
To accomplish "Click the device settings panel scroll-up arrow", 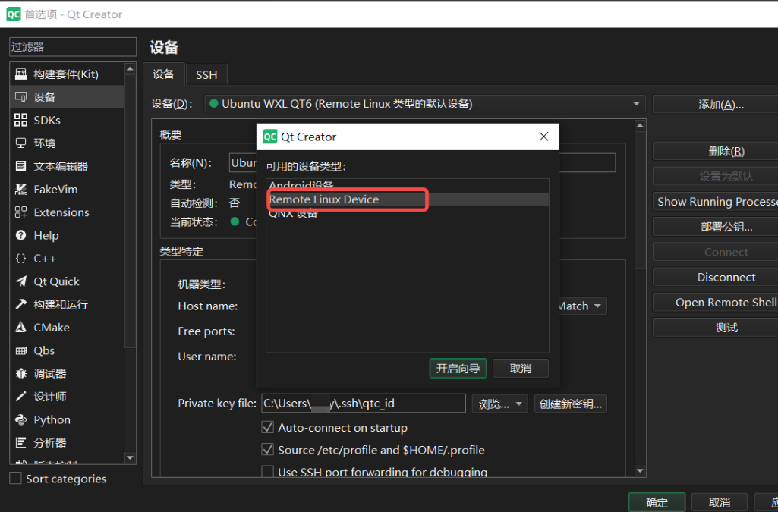I will [x=640, y=125].
